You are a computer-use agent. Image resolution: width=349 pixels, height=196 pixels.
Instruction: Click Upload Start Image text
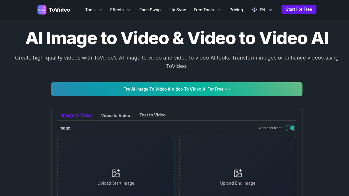coord(116,183)
